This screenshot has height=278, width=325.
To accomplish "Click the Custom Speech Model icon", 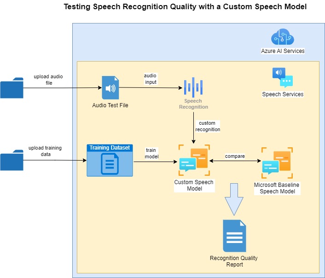I will (x=194, y=161).
